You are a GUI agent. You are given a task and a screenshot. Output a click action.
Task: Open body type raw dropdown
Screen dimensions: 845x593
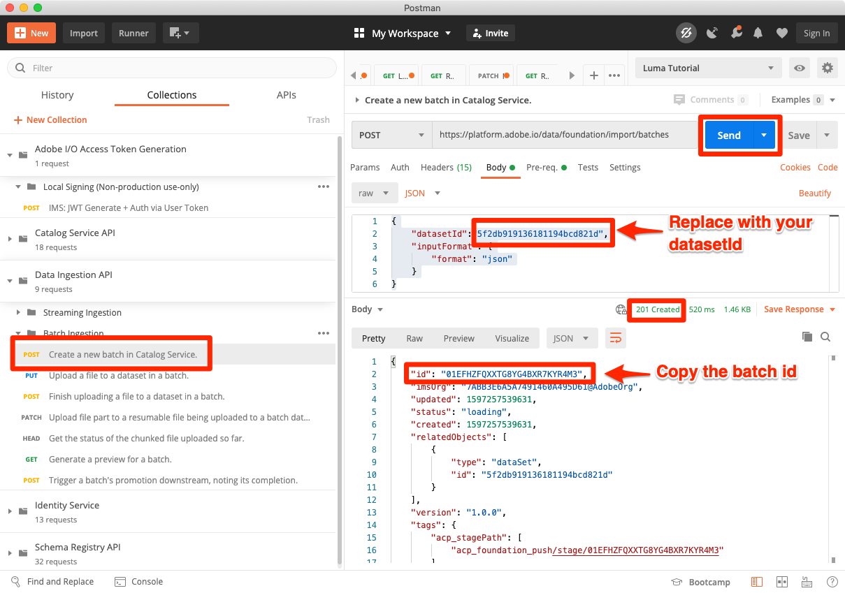tap(374, 193)
